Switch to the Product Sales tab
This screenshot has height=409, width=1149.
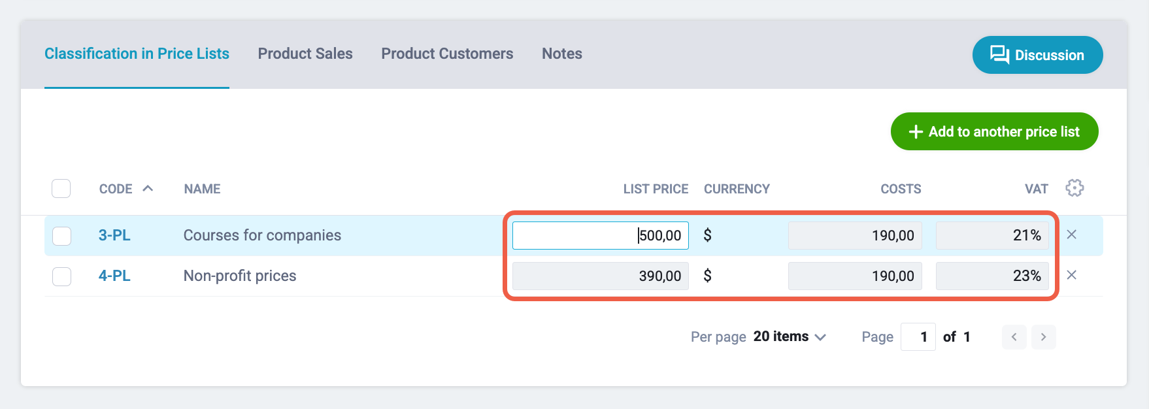[x=305, y=54]
